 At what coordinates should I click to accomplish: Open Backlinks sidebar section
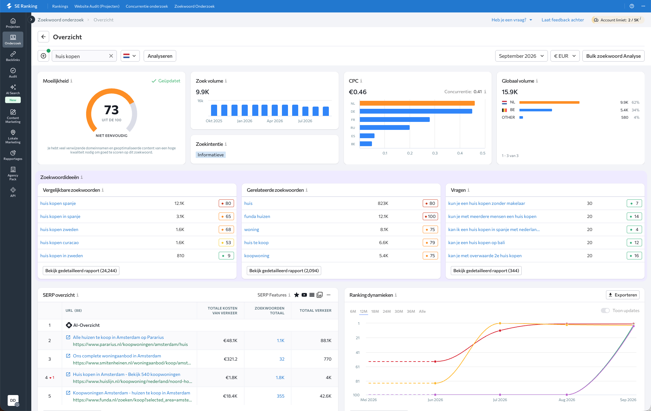coord(13,56)
